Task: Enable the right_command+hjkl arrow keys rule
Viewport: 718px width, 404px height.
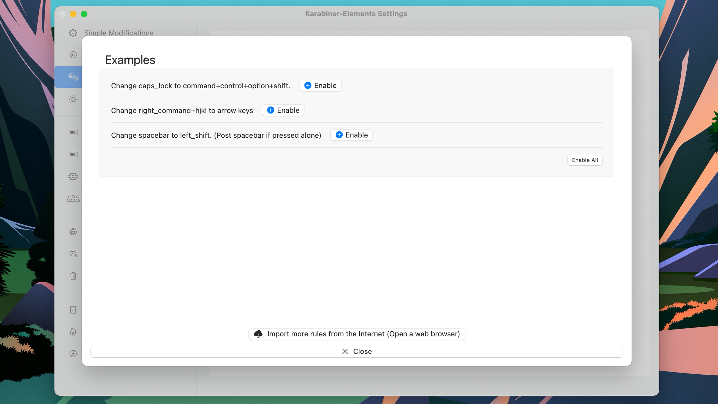Action: pyautogui.click(x=282, y=110)
